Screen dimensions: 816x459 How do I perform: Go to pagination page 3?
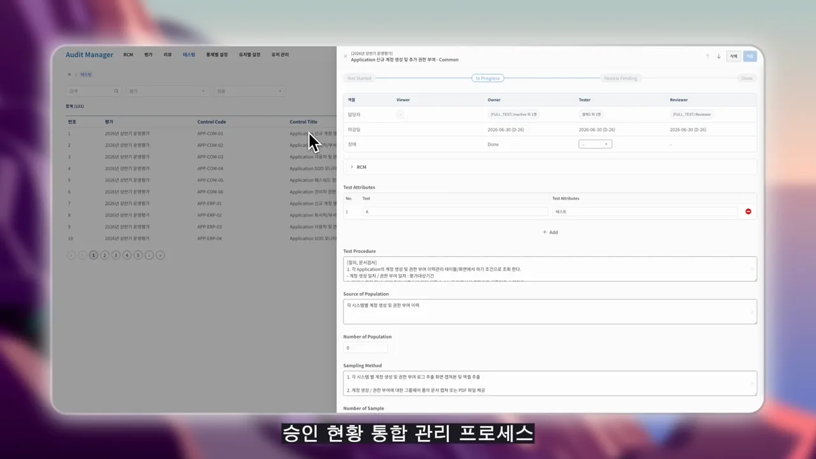[116, 255]
